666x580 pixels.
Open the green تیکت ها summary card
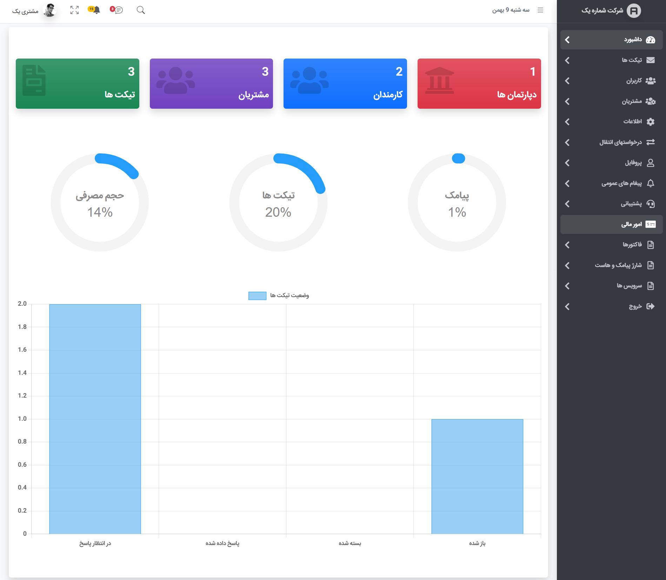78,83
